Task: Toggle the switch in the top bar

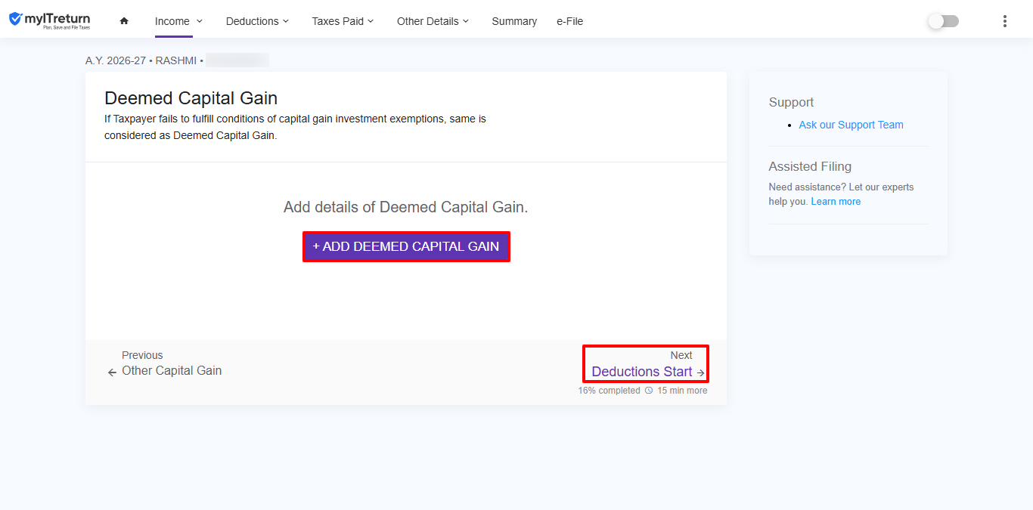Action: 943,21
